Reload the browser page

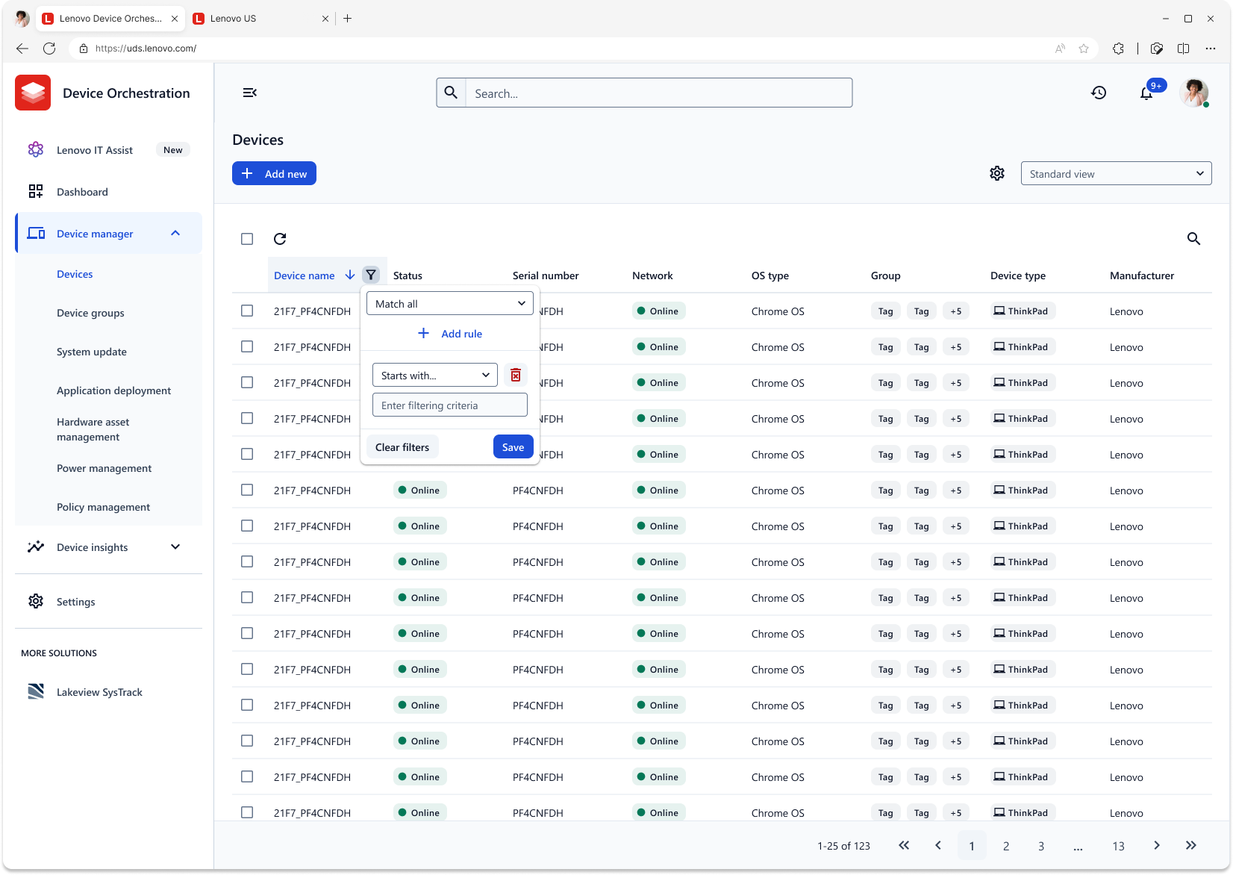(49, 49)
